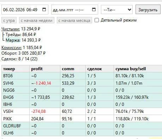Select the NGG6 ticker cell

16,90
